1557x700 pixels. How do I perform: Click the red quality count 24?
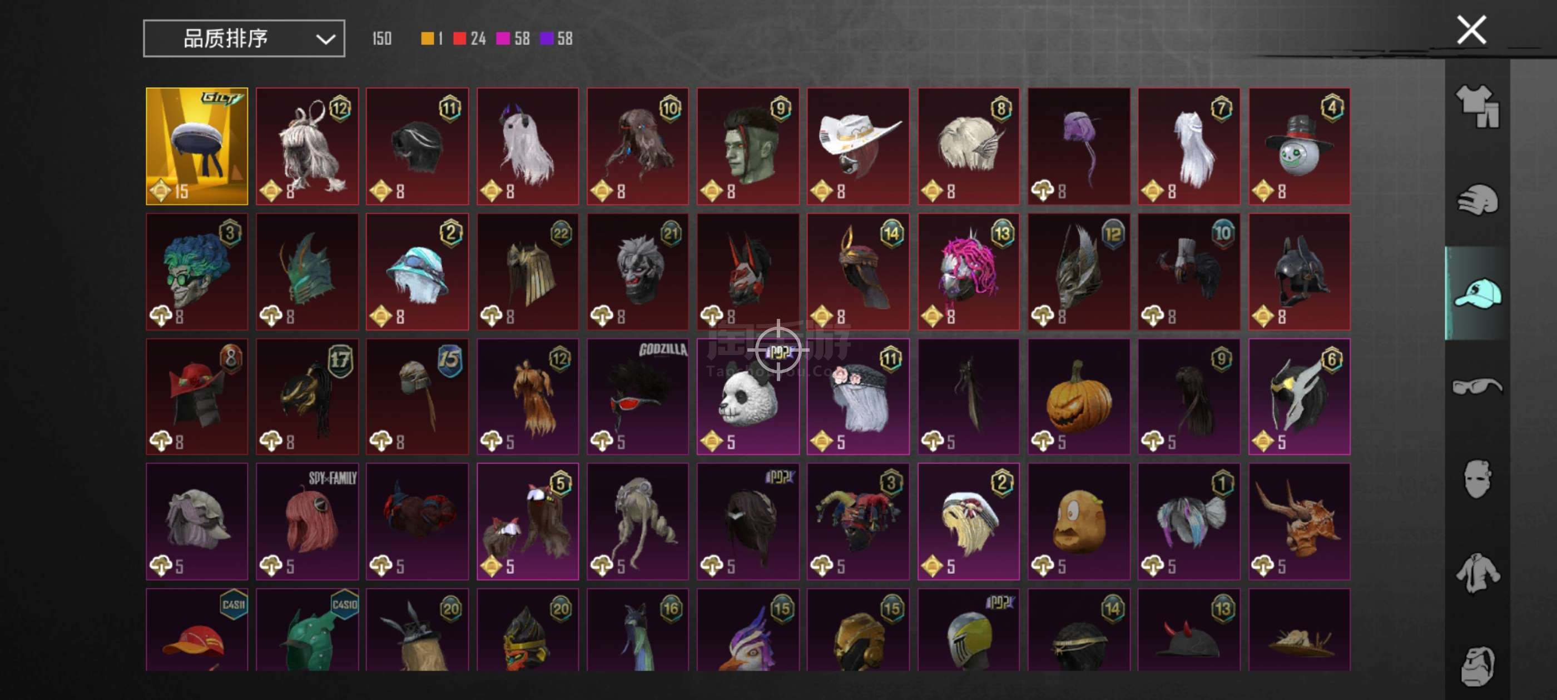pos(478,39)
